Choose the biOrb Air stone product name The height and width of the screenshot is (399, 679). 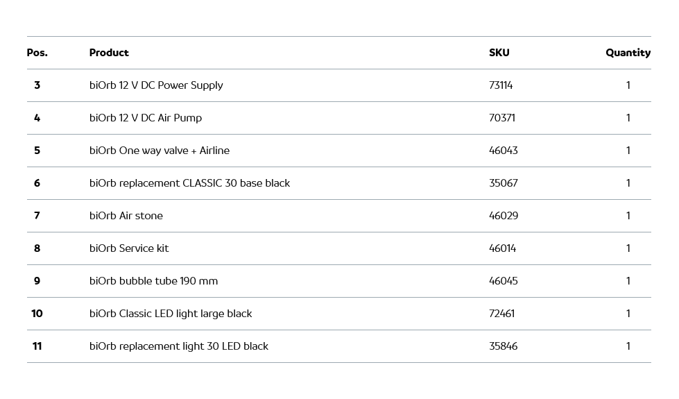click(126, 216)
